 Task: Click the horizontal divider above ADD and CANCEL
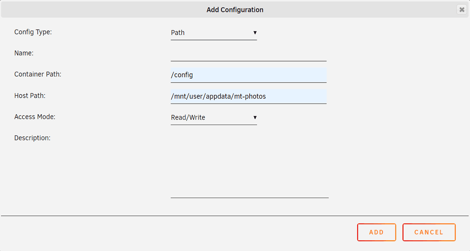[235, 216]
